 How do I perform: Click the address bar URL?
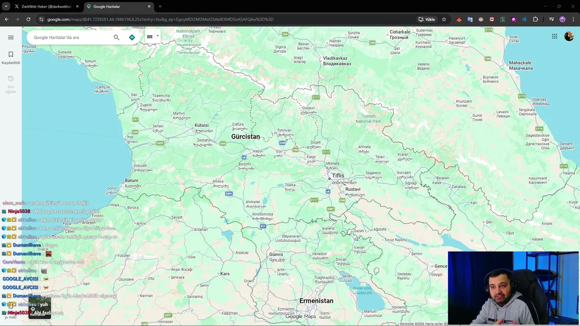[160, 19]
